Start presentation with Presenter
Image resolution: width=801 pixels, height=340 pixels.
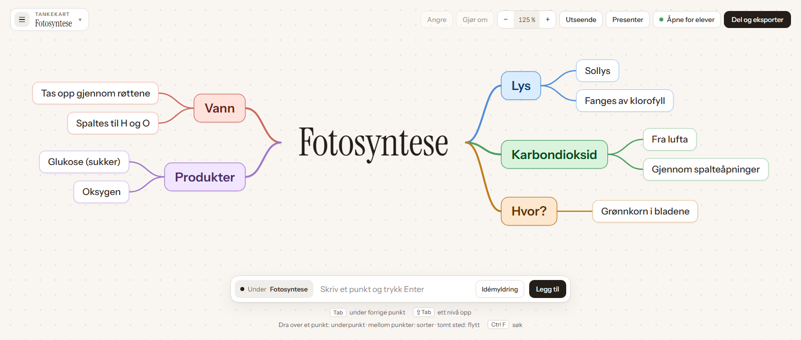click(628, 19)
